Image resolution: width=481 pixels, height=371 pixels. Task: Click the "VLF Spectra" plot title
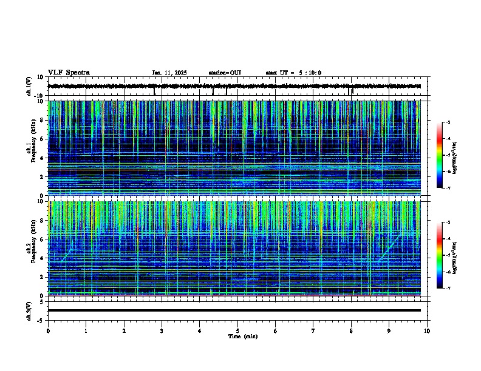(69, 73)
